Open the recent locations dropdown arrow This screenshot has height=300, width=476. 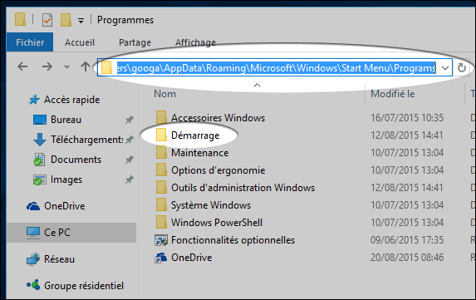point(66,66)
